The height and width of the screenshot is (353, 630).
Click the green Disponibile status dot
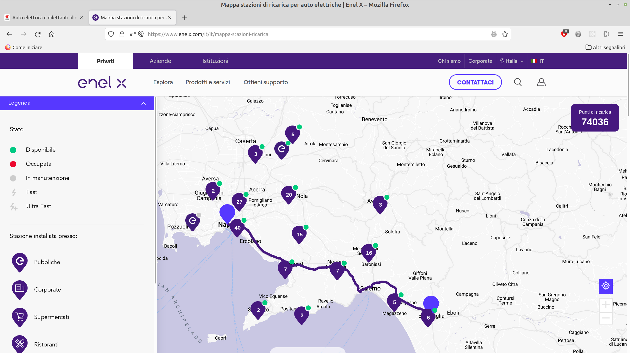point(13,150)
